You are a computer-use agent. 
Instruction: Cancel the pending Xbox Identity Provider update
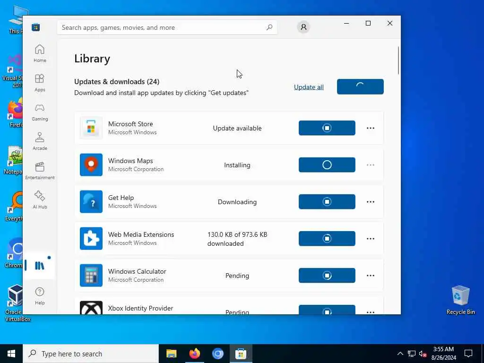327,310
